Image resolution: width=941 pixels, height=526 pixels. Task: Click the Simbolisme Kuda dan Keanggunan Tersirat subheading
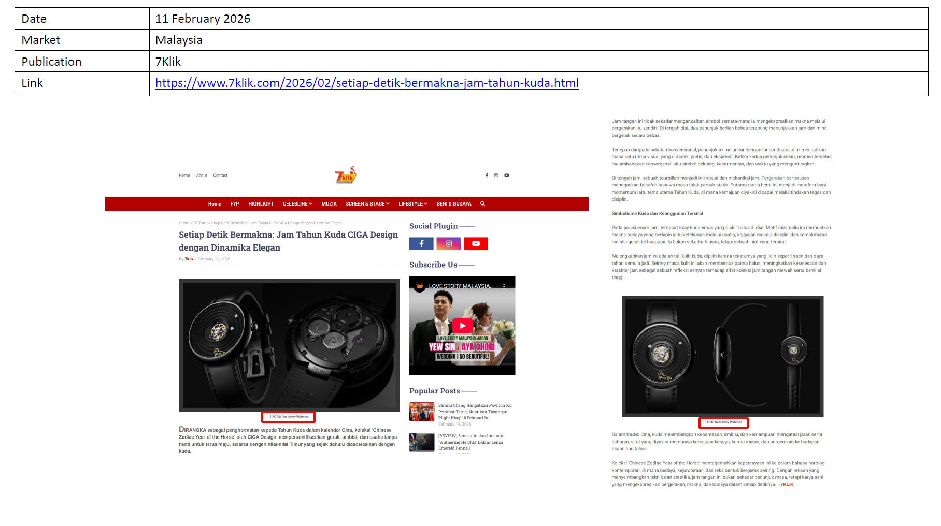click(x=657, y=213)
